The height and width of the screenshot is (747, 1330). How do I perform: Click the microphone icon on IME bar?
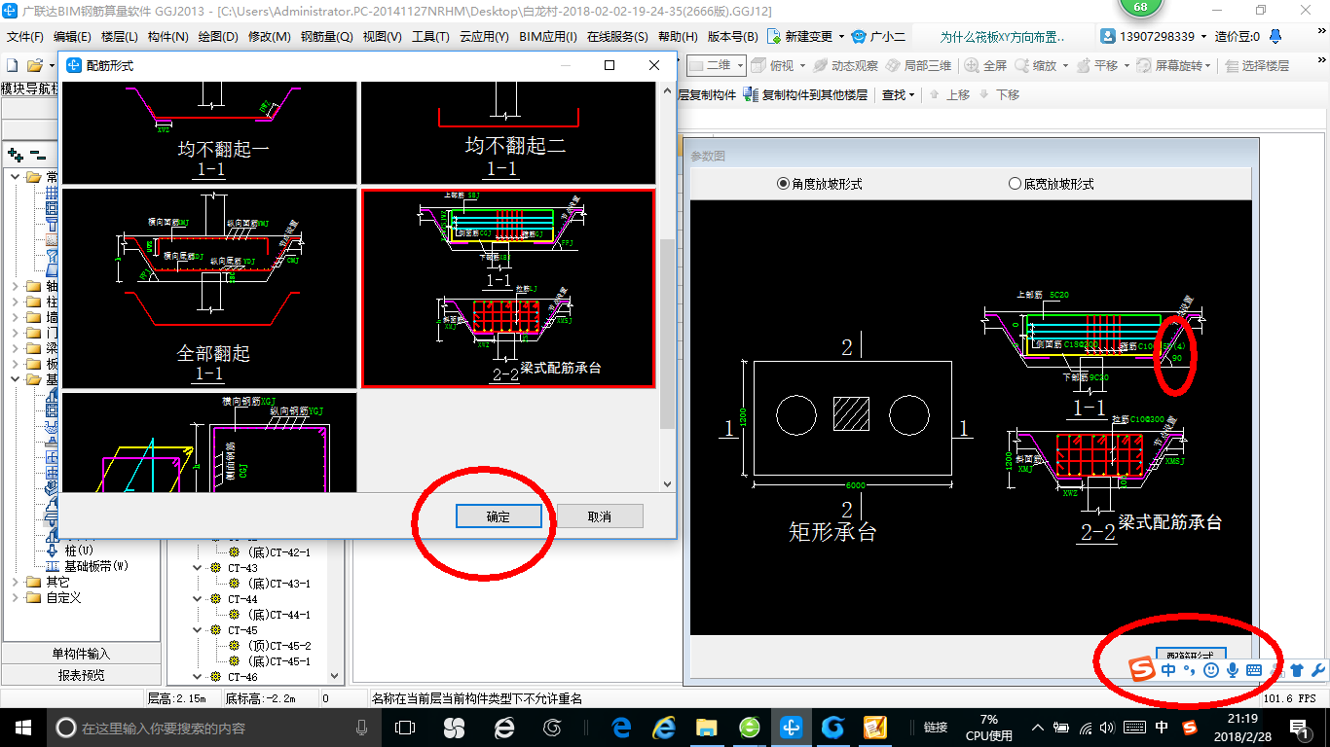(1233, 670)
